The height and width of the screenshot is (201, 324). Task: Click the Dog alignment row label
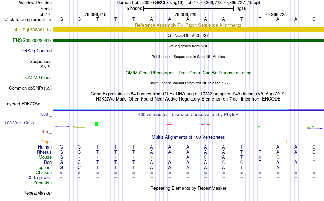tap(48, 163)
